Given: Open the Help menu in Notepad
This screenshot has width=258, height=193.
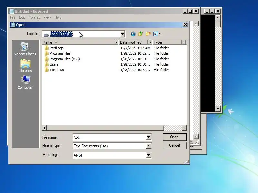Looking at the screenshot, I should click(x=58, y=17).
